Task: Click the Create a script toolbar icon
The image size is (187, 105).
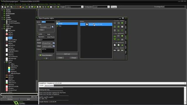Action: coord(37,7)
